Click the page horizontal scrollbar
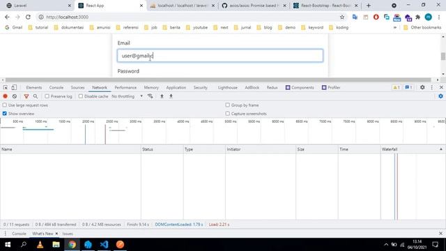The width and height of the screenshot is (446, 251). click(218, 80)
